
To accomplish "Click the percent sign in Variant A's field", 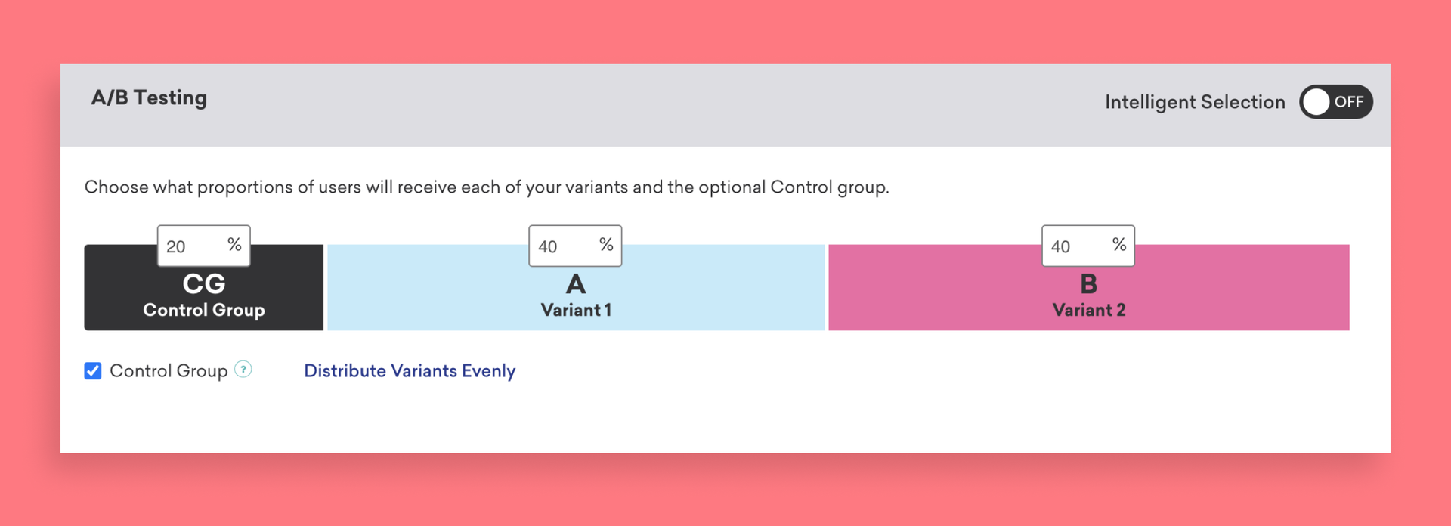I will click(606, 245).
